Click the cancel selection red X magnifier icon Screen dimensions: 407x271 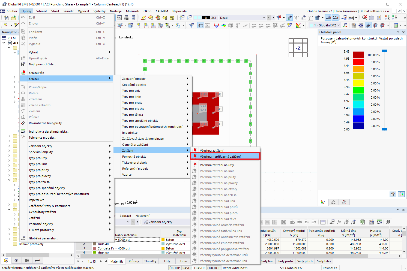[364, 18]
